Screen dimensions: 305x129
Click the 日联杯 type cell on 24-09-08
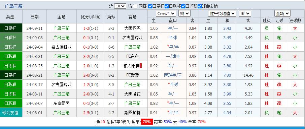pyautogui.click(x=11, y=38)
